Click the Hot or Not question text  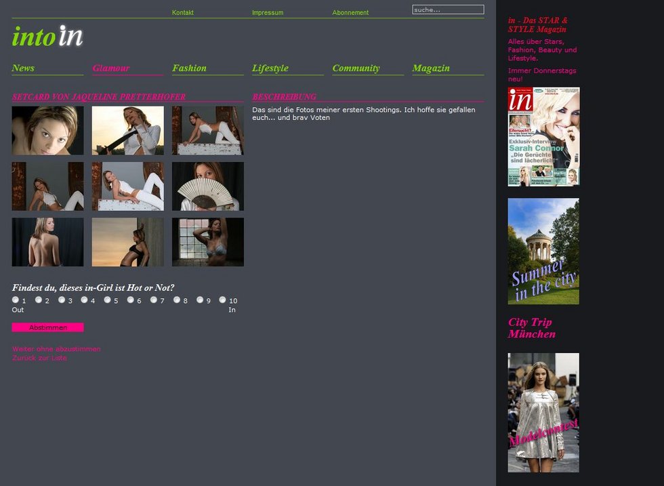pyautogui.click(x=94, y=287)
